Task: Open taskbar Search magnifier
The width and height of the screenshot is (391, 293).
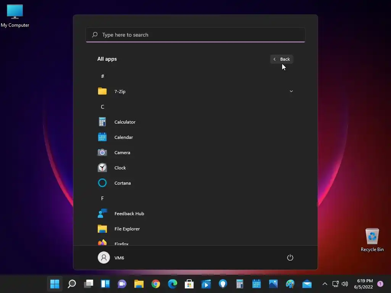Action: tap(72, 283)
